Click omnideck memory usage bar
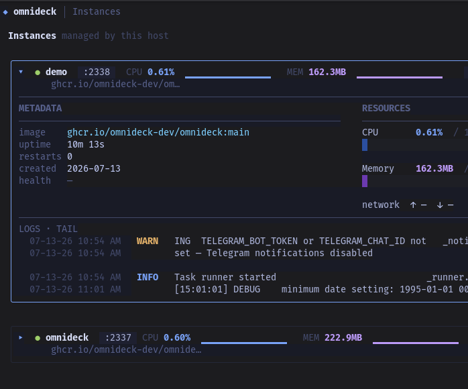 [416, 343]
